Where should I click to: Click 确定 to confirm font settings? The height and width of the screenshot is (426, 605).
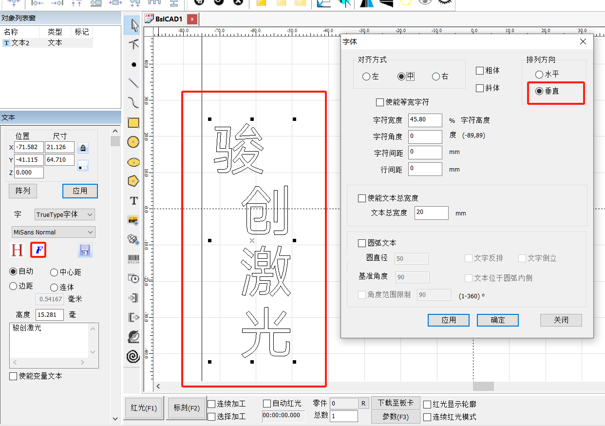tap(497, 320)
